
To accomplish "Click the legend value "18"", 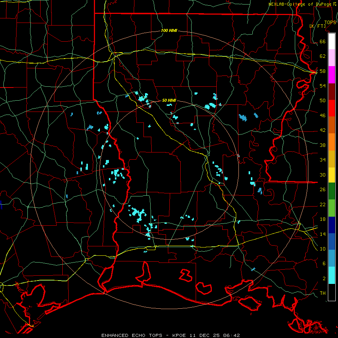I will (x=323, y=219).
